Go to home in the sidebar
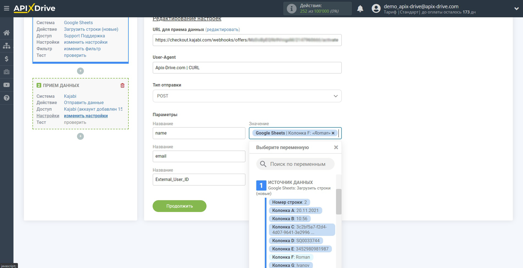 point(7,33)
